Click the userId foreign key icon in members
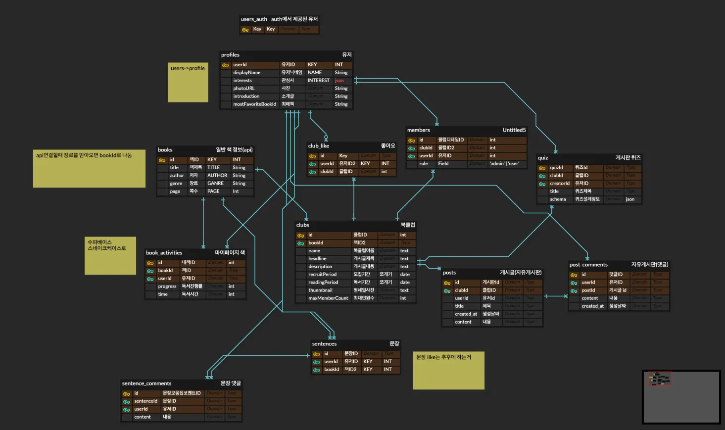Image resolution: width=725 pixels, height=430 pixels. point(412,156)
